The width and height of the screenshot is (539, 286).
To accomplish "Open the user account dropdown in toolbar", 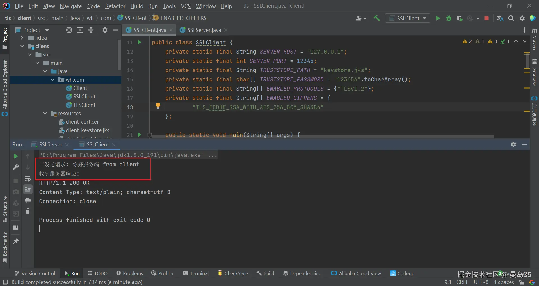I will coord(361,18).
